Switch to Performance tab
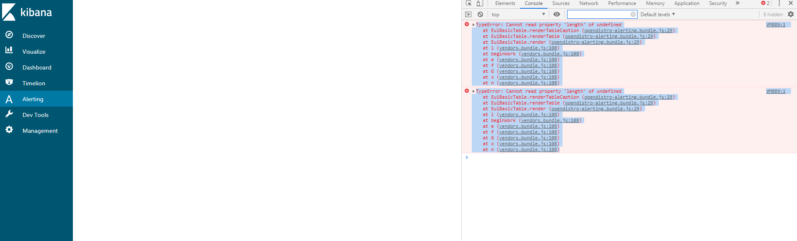The width and height of the screenshot is (797, 241). click(x=622, y=3)
